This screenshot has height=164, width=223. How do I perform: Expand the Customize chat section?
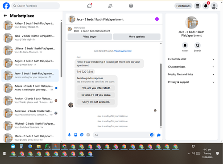tap(191, 59)
